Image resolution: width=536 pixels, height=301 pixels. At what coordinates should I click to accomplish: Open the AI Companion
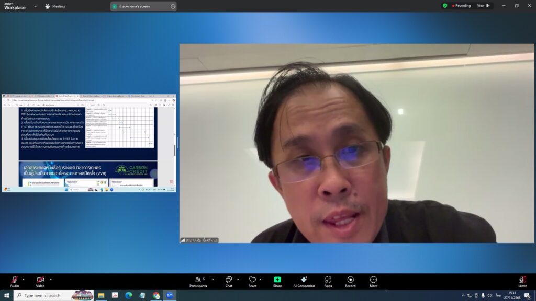(304, 281)
